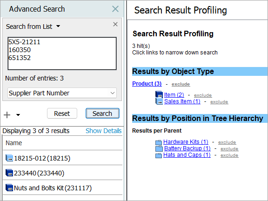Click the Hats and Caps folder icon
Viewport: 268px width, 201px height.
[x=159, y=155]
